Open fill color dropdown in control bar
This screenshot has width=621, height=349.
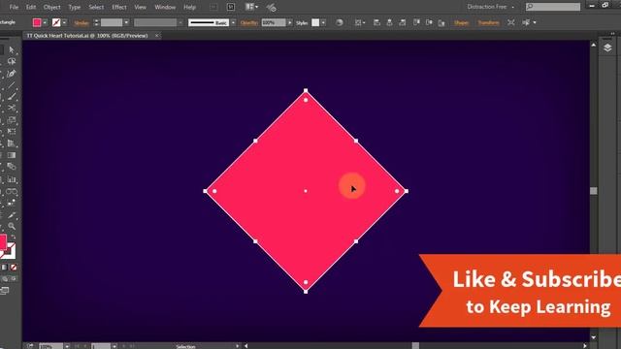click(x=45, y=23)
